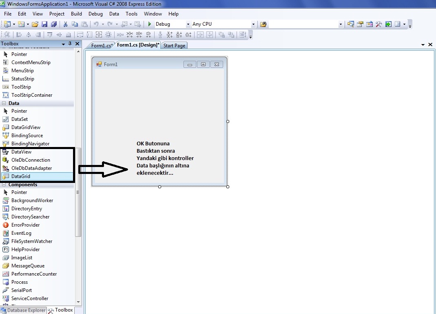Click the Save All toolbar icon

[x=54, y=24]
